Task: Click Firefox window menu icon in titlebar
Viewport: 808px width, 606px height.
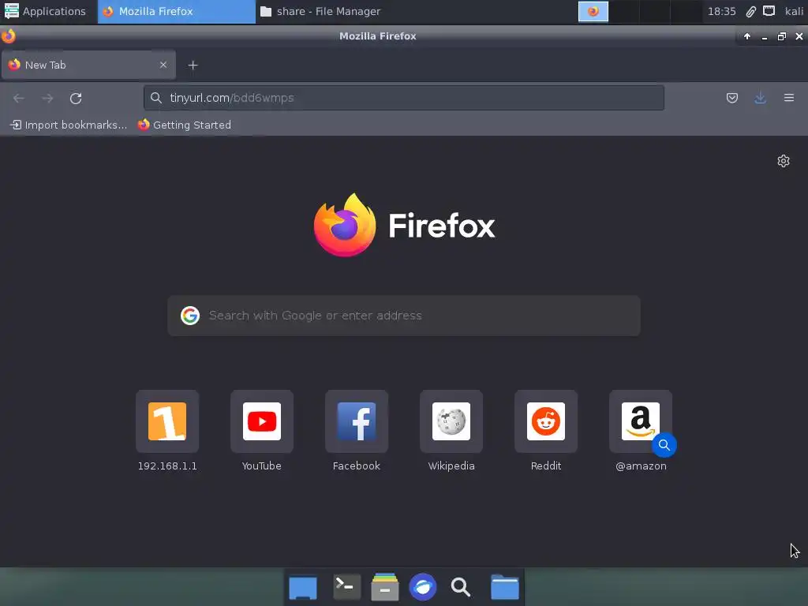Action: 8,36
